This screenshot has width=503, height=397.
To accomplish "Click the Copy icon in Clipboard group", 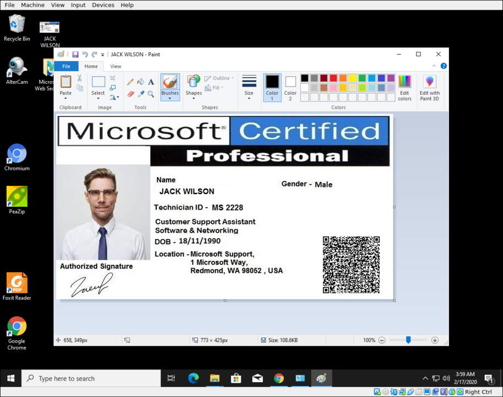I will pyautogui.click(x=79, y=88).
